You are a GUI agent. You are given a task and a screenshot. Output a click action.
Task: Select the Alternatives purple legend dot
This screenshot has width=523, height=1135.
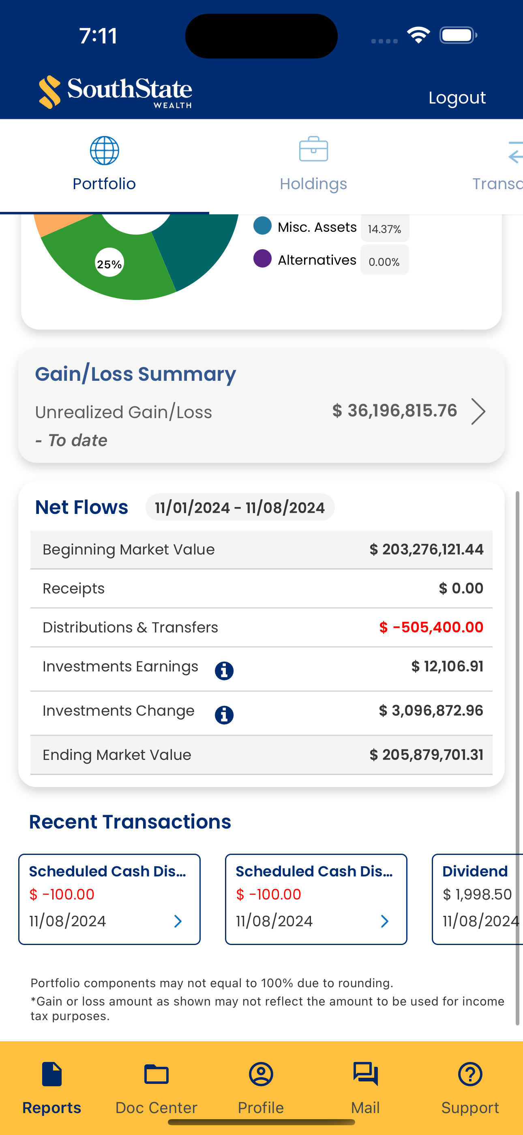tap(262, 259)
